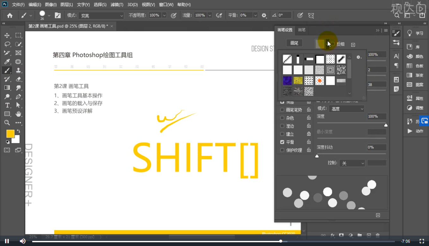
Task: Select the Lasso tool
Action: coord(7,44)
